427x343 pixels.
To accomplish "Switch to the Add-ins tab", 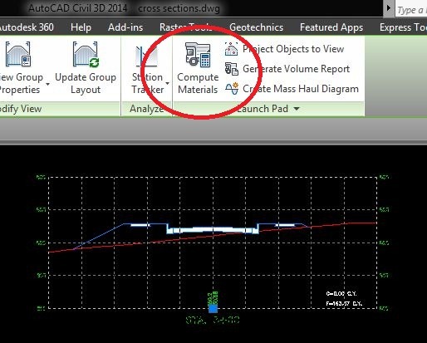I will tap(125, 27).
